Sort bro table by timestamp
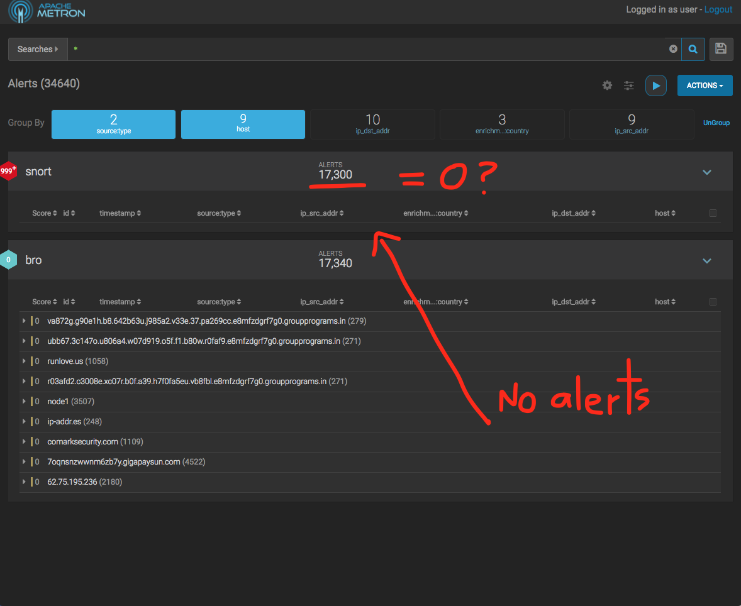 [x=120, y=302]
